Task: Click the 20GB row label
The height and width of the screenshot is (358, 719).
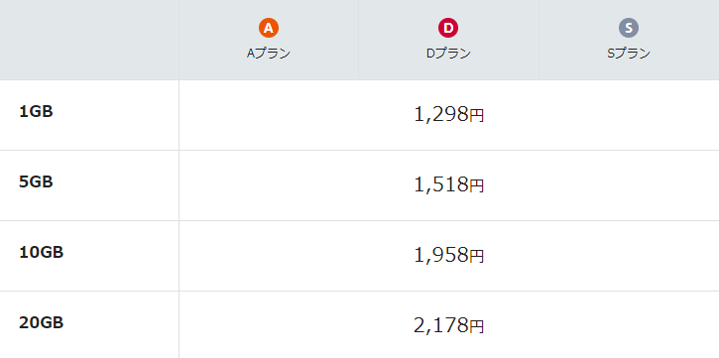Action: coord(42,323)
